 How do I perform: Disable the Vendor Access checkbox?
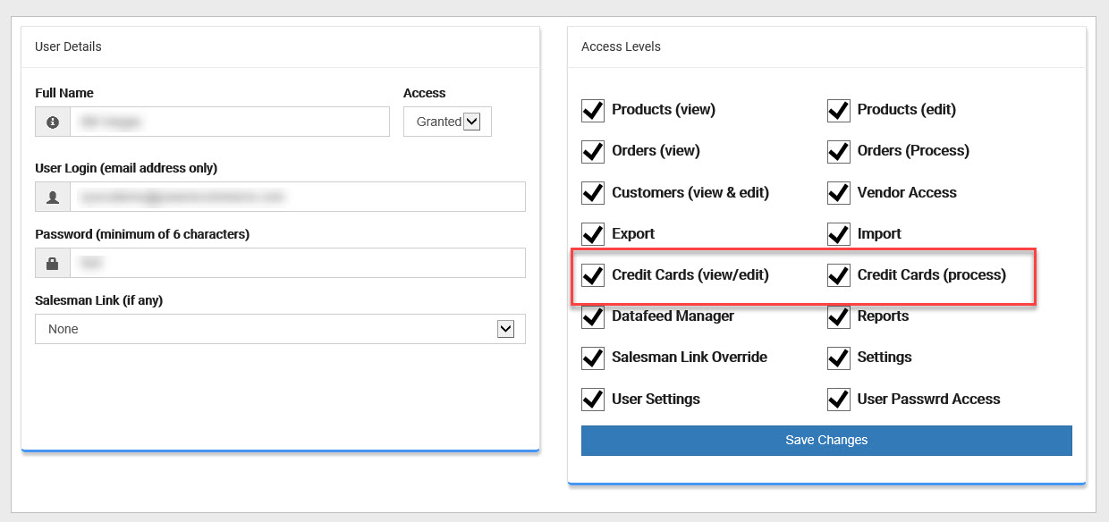click(x=838, y=193)
